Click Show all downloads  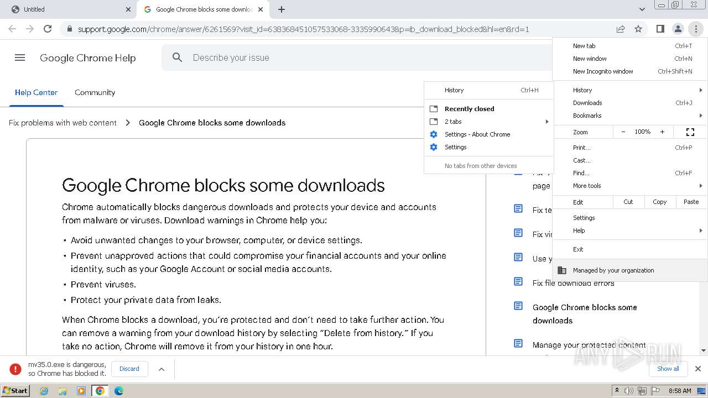pyautogui.click(x=668, y=369)
